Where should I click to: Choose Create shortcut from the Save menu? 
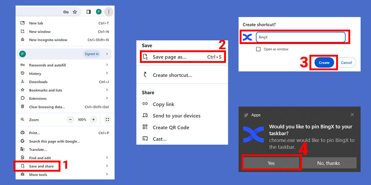point(172,75)
